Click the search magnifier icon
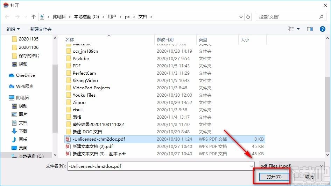The height and width of the screenshot is (186, 331). coord(321,17)
